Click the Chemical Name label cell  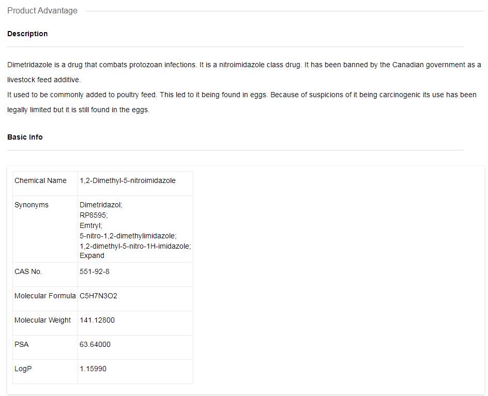(40, 180)
